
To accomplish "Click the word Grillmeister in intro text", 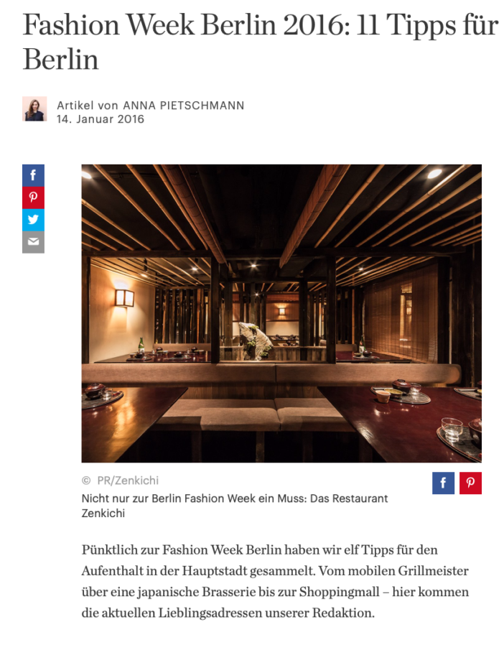I will pyautogui.click(x=433, y=571).
